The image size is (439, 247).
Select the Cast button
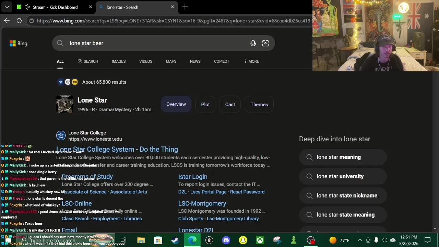click(x=230, y=104)
